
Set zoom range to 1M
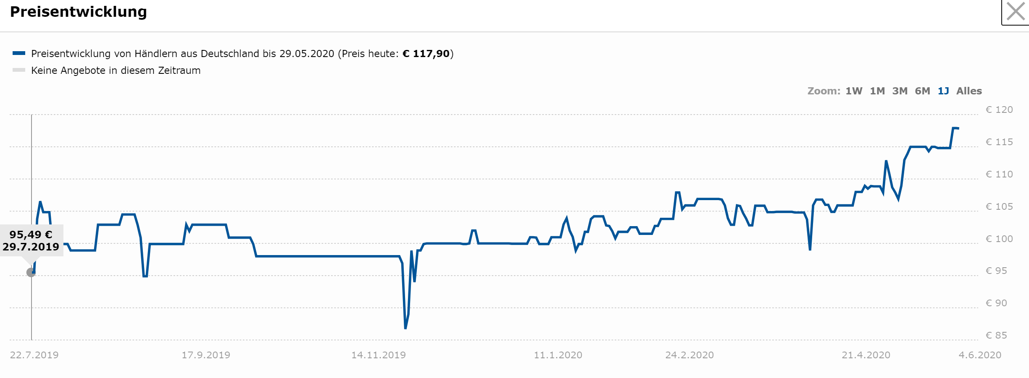tap(877, 91)
